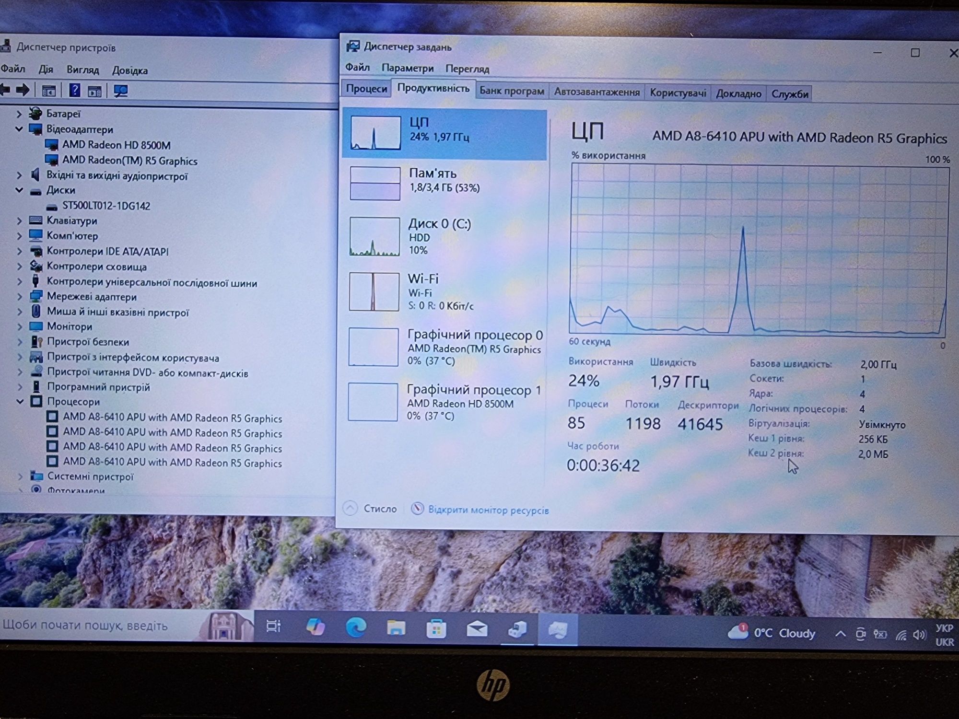Switch to the Автозавантаження tab
This screenshot has height=719, width=959.
[x=597, y=92]
